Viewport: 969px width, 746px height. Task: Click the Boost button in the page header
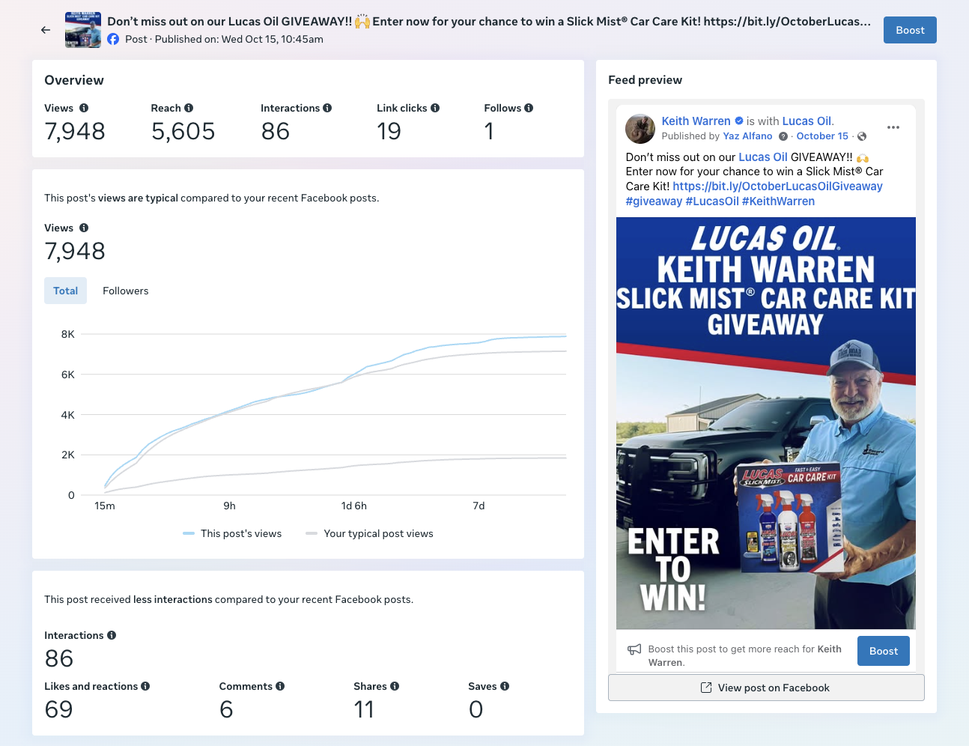(910, 30)
